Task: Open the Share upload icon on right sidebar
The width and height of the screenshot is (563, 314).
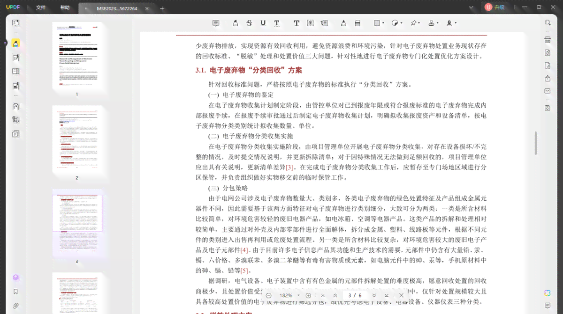Action: pos(548,78)
